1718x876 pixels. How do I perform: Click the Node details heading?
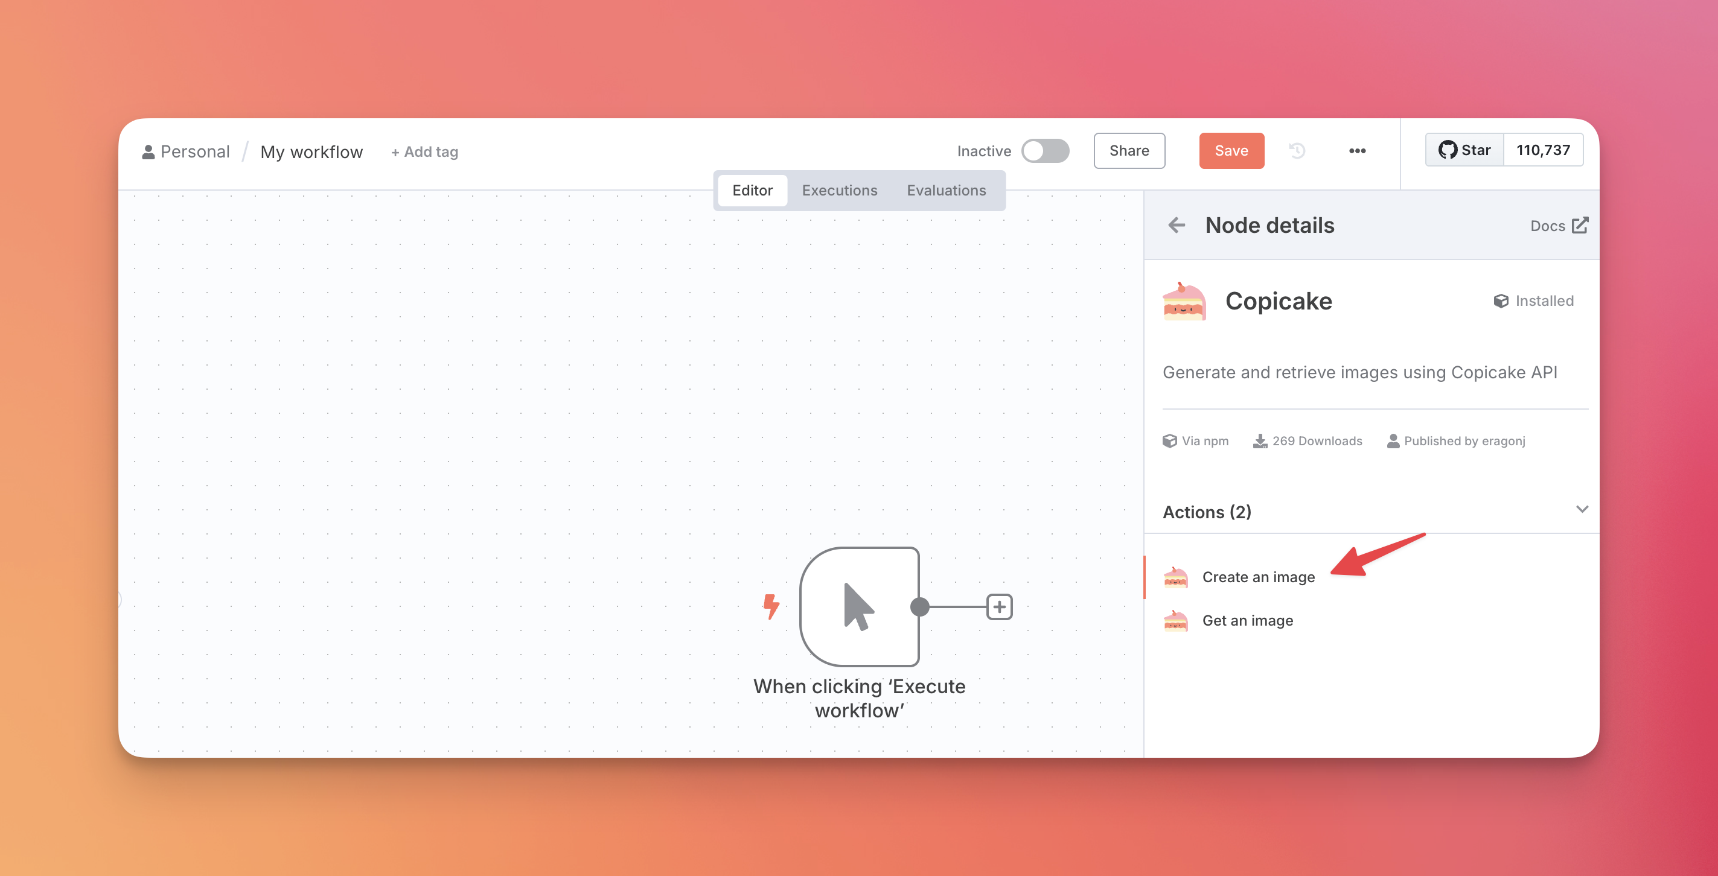click(x=1270, y=225)
